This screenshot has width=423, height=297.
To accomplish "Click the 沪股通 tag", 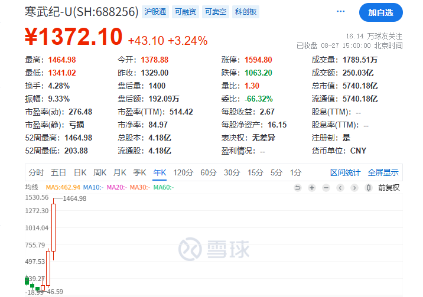I will [155, 12].
